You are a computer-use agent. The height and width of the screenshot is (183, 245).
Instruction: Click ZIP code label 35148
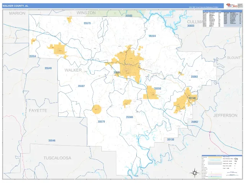pyautogui.click(x=192, y=98)
